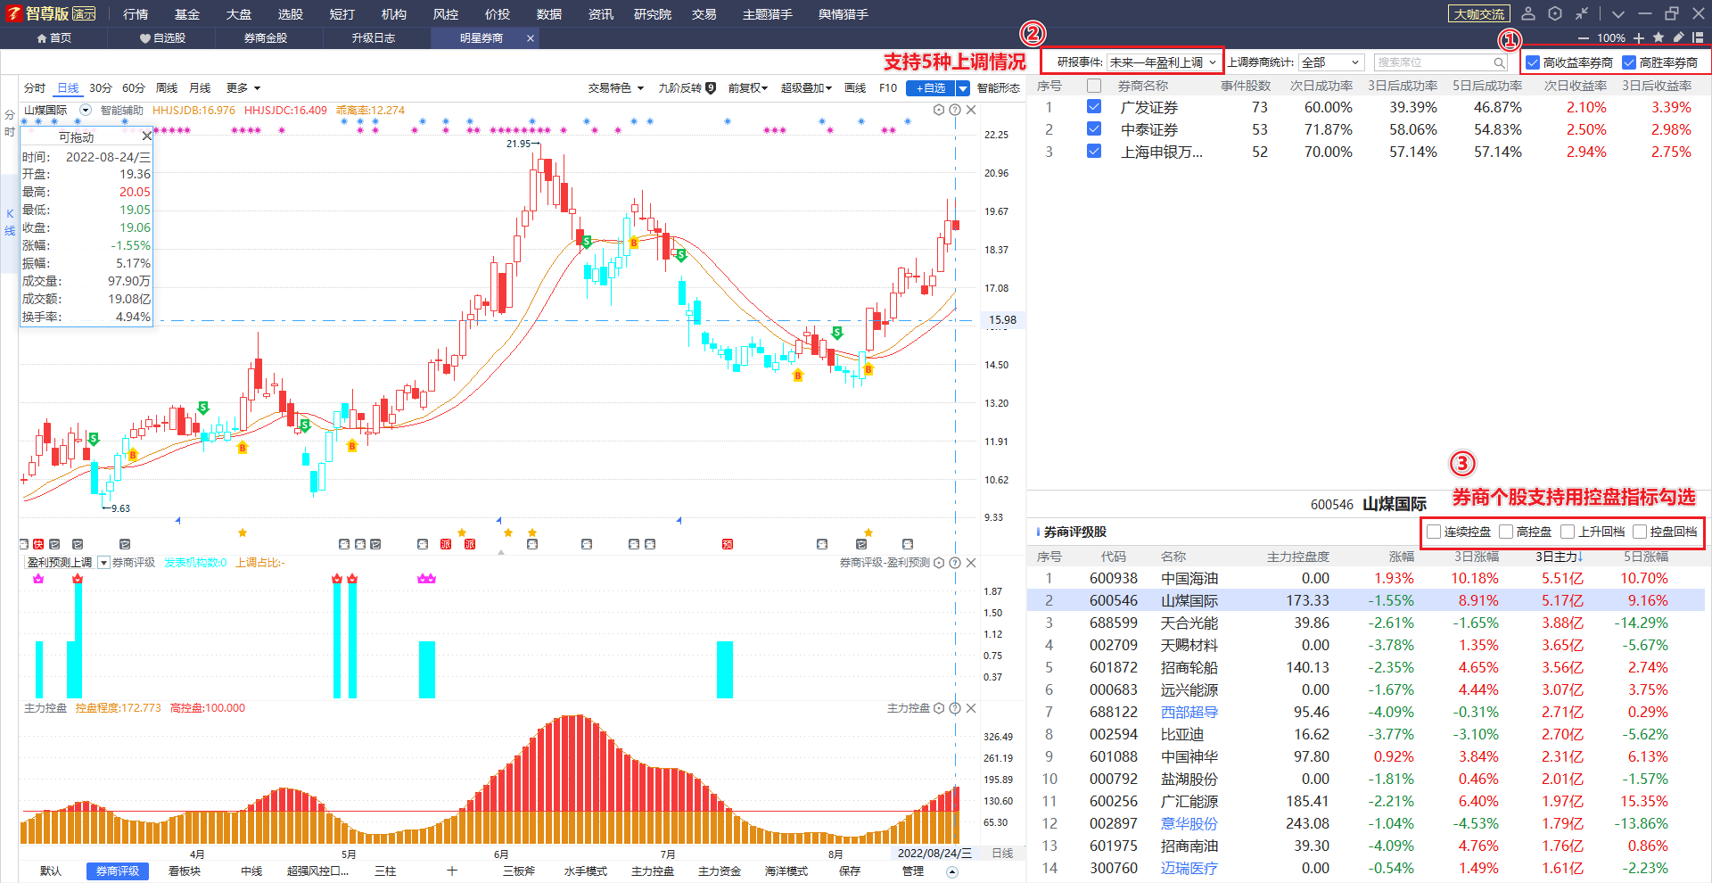Open the 研报事件 dropdown 未来一年盈利上调
This screenshot has height=883, width=1712.
tap(1164, 62)
